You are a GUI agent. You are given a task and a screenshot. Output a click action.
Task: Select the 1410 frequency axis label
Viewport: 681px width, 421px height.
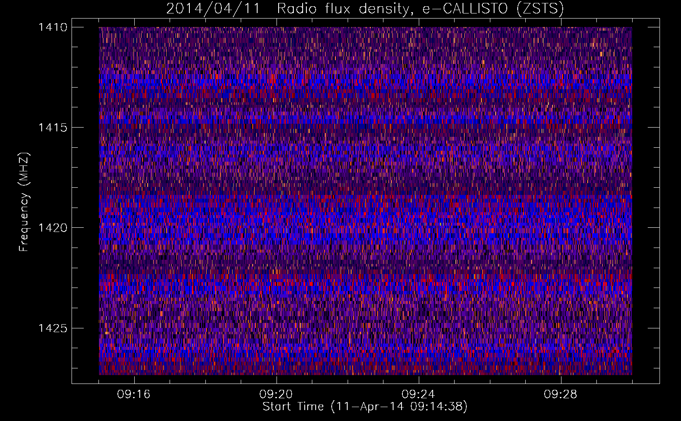point(53,27)
